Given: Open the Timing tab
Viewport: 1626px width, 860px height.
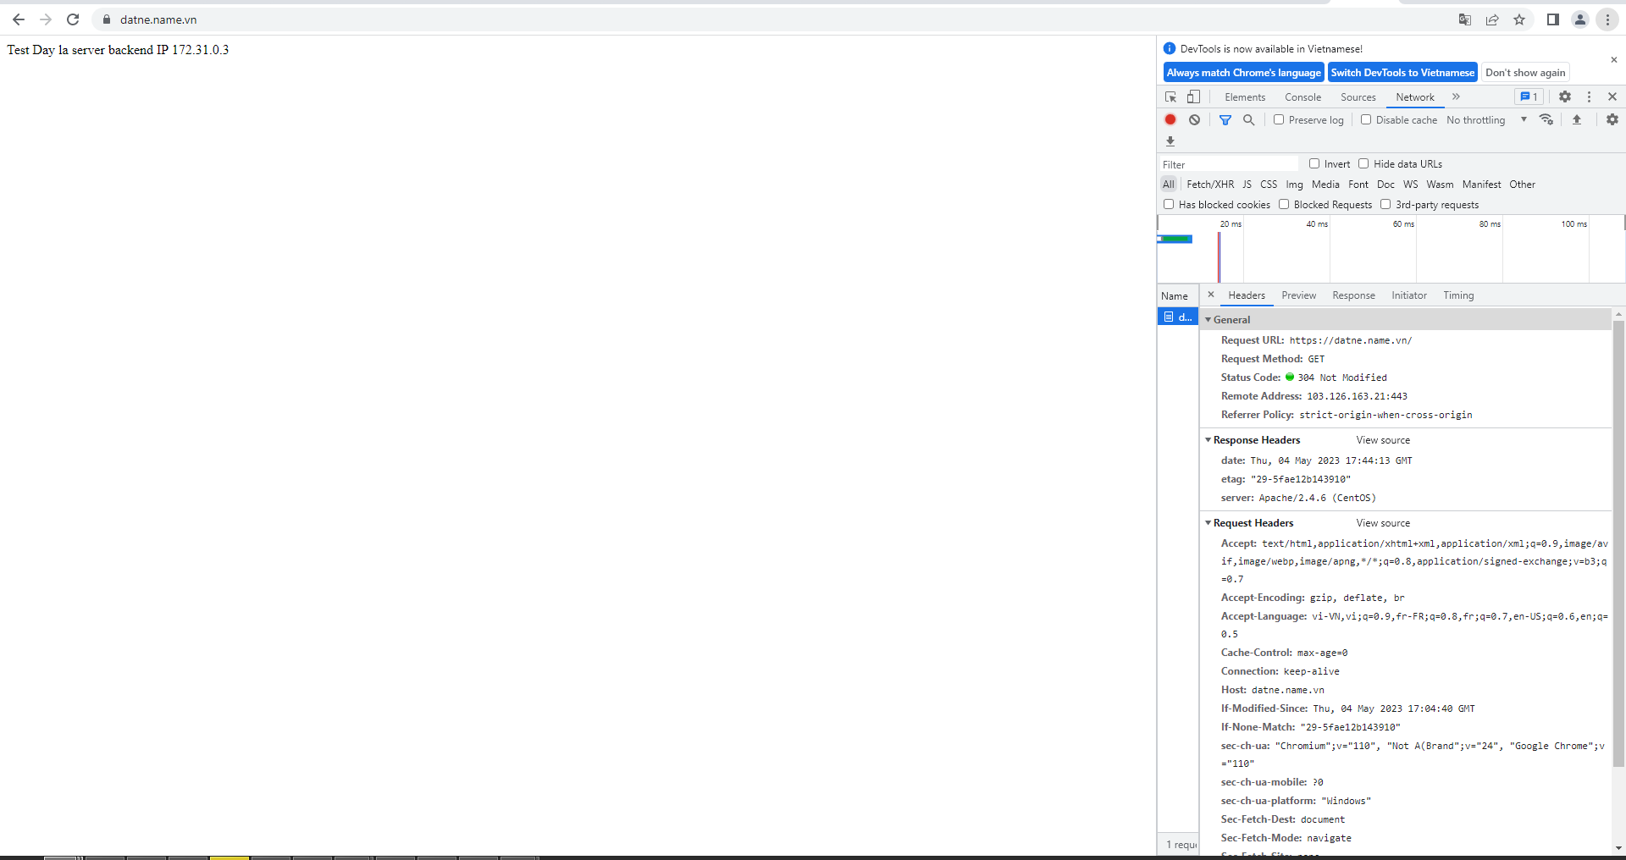Looking at the screenshot, I should [x=1458, y=295].
